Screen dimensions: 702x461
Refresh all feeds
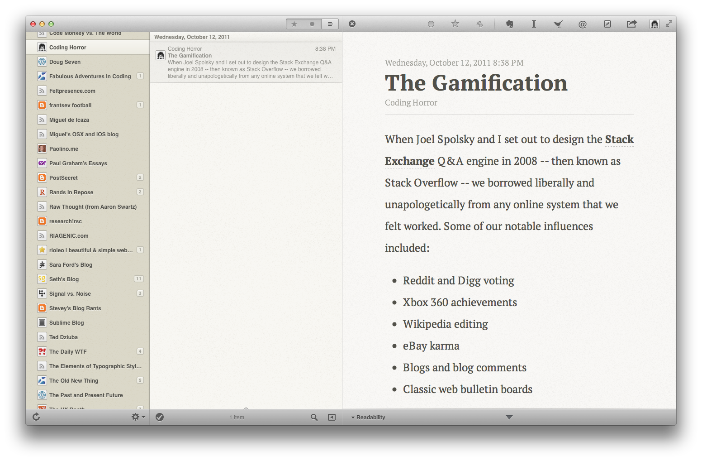[36, 417]
